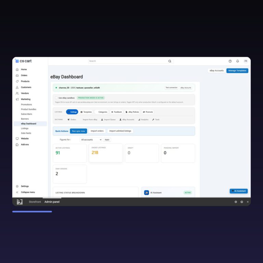Click the question mark icon in bottom bar
Viewport: 263px width, 263px height.
tap(242, 202)
